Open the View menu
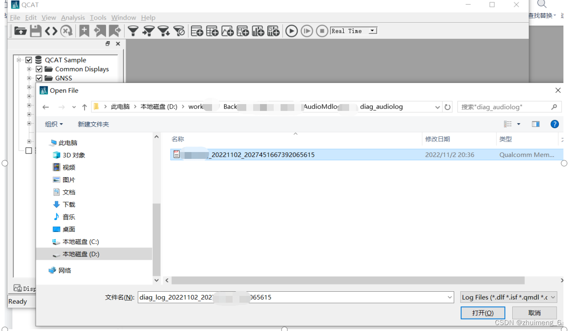The image size is (568, 331). (x=48, y=17)
